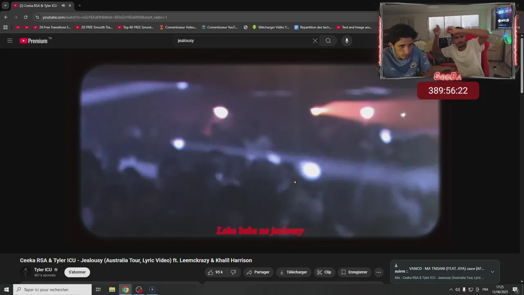Open the Text and Image ani... bookmark
The height and width of the screenshot is (295, 524).
355,27
